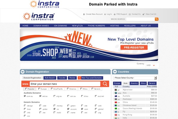Open the USD currency dropdown
Screen dimensions: 178x119
tap(151, 65)
